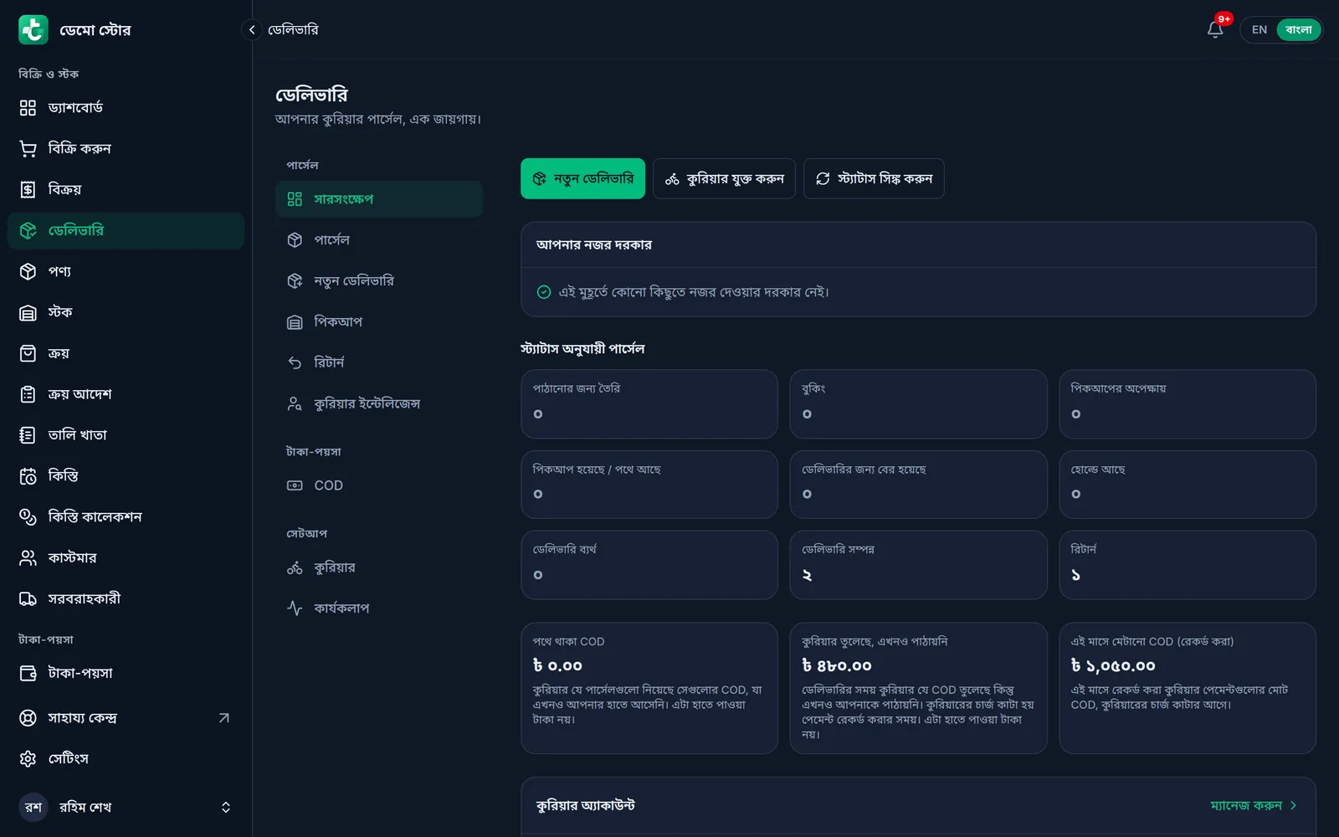Click the wallet icon beside টাকা-পয়সা
Viewport: 1339px width, 837px height.
pos(28,673)
